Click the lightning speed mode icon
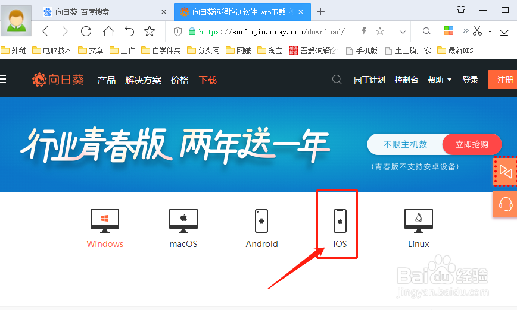Viewport: 517px width, 310px height. (364, 31)
